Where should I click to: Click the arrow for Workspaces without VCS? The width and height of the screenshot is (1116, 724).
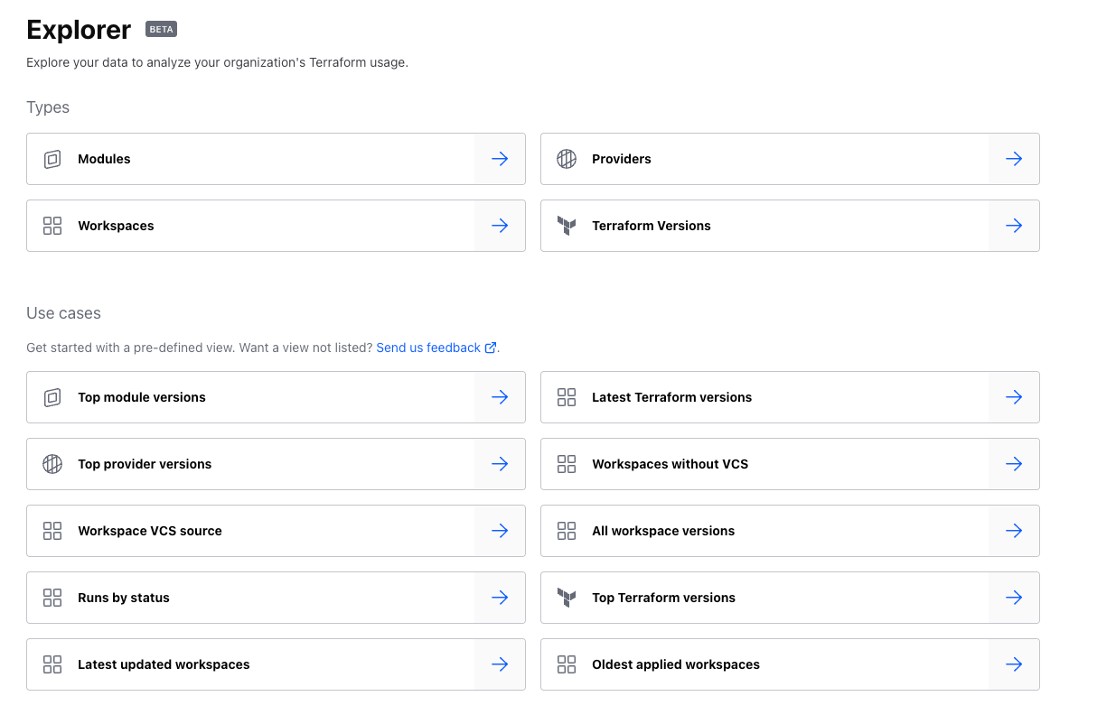tap(1014, 464)
